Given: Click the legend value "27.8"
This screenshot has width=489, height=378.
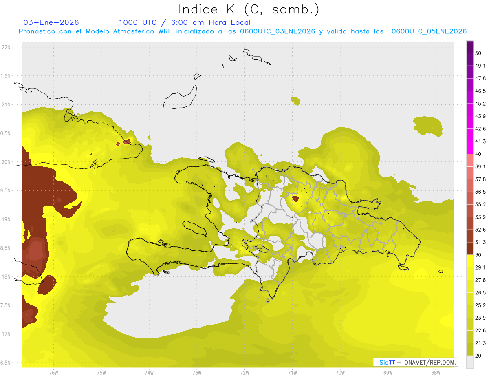Looking at the screenshot, I should (x=480, y=280).
